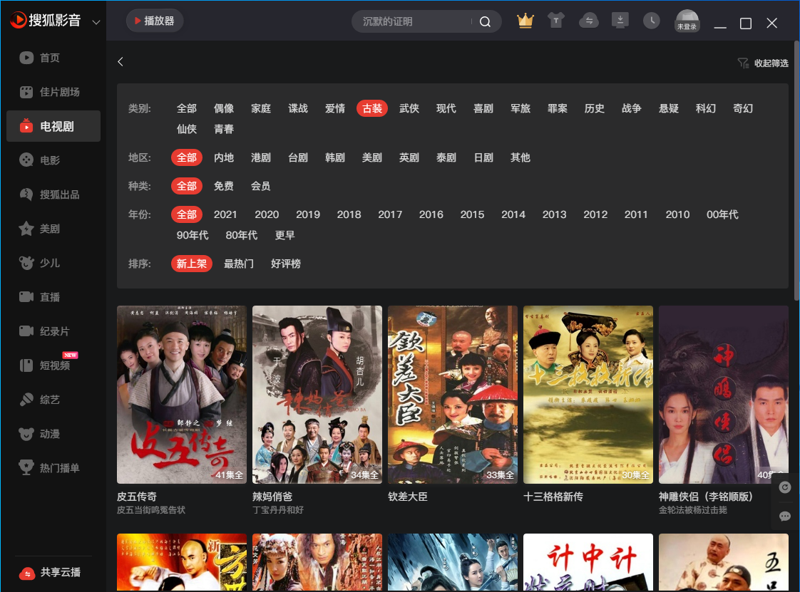Select 更早 year filter
800x592 pixels.
coord(284,234)
